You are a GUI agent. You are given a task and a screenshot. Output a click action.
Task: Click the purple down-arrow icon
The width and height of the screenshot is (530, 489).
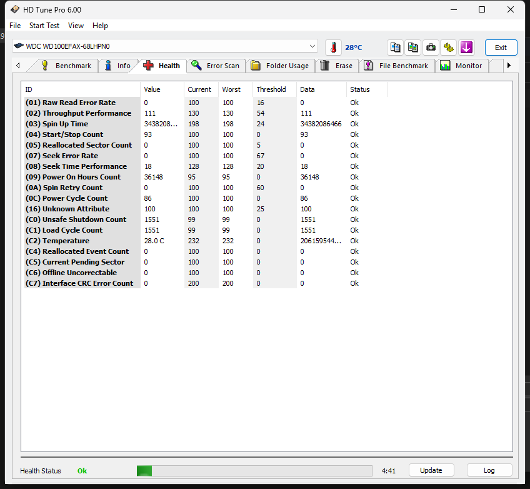[466, 48]
